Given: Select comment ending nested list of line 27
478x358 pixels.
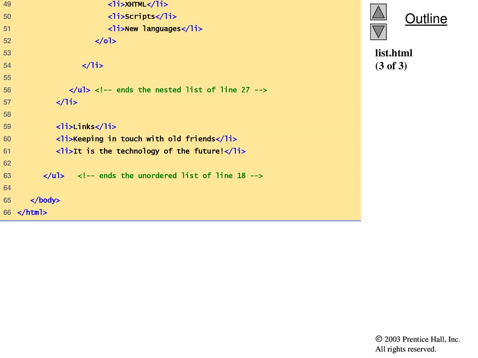Looking at the screenshot, I should (181, 90).
